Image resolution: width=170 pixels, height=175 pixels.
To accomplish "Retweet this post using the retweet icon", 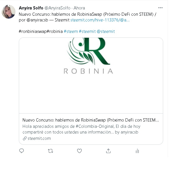I will 50,151.
